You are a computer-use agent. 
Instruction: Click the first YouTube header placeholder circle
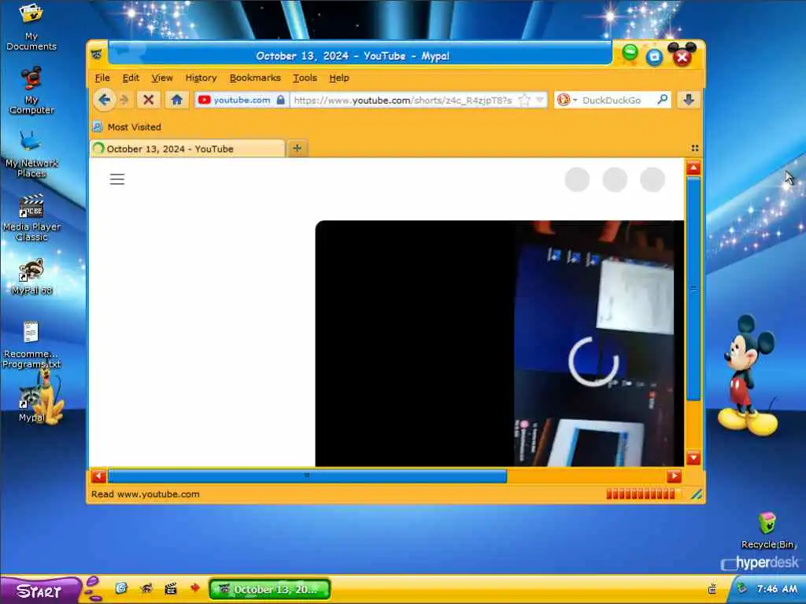[577, 180]
